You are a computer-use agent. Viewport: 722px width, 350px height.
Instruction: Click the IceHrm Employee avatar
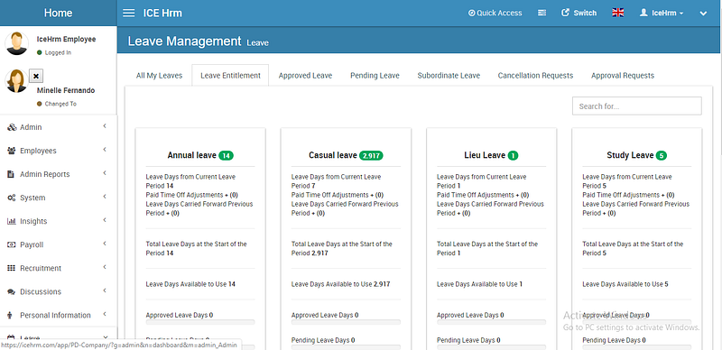[16, 43]
